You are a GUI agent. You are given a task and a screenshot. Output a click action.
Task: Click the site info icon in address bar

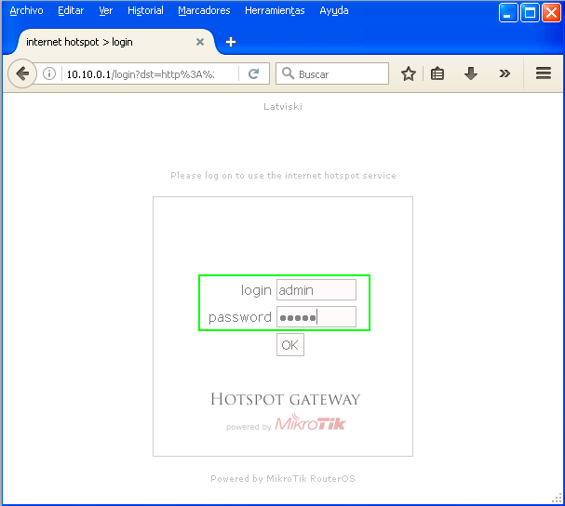click(x=50, y=73)
